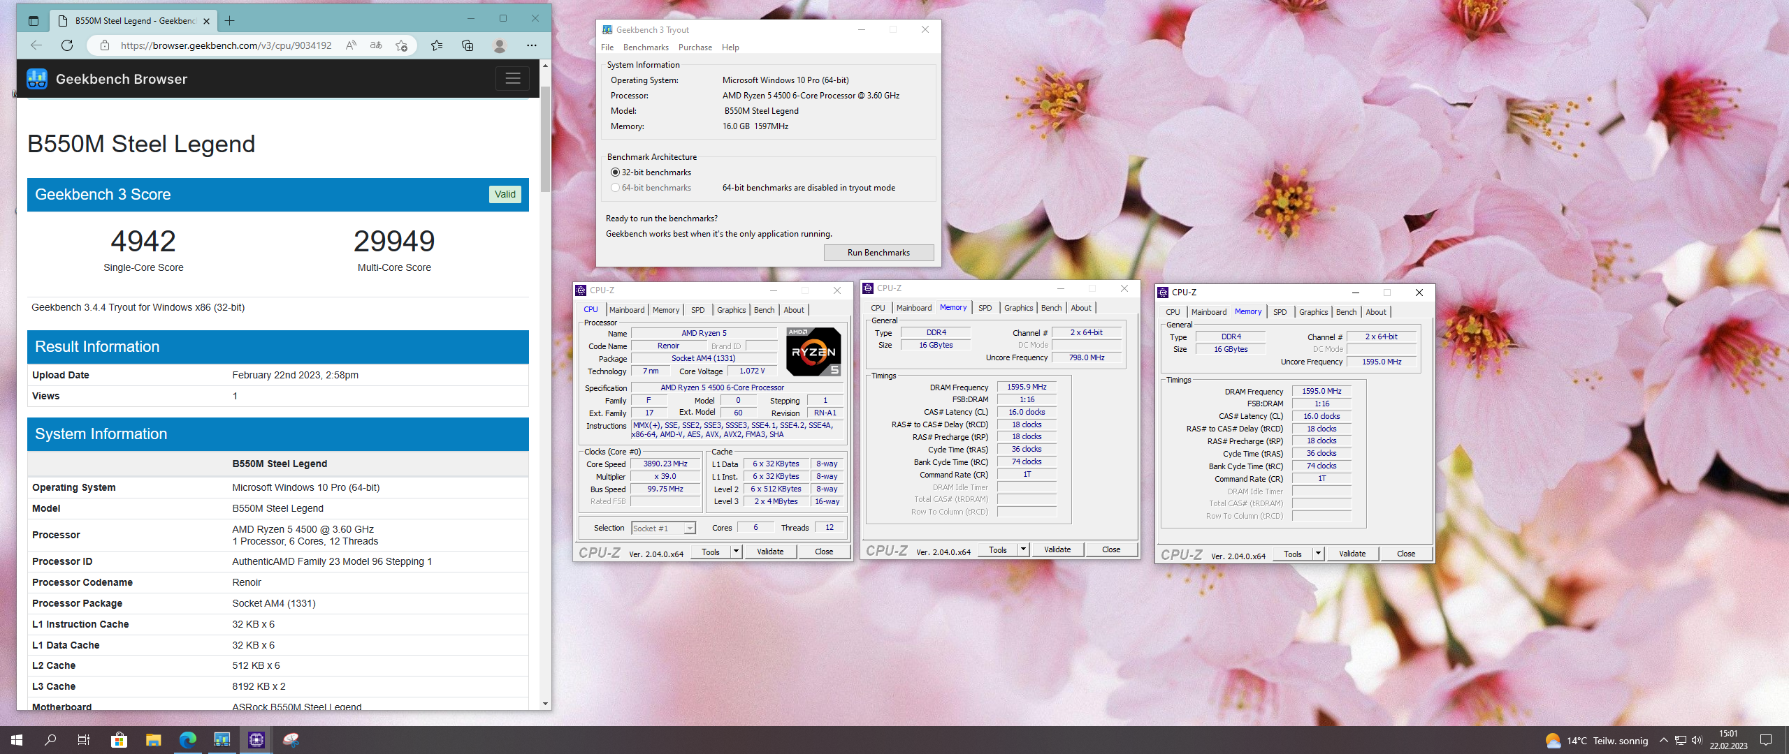Open the tab actions menu in Edge

(x=33, y=21)
